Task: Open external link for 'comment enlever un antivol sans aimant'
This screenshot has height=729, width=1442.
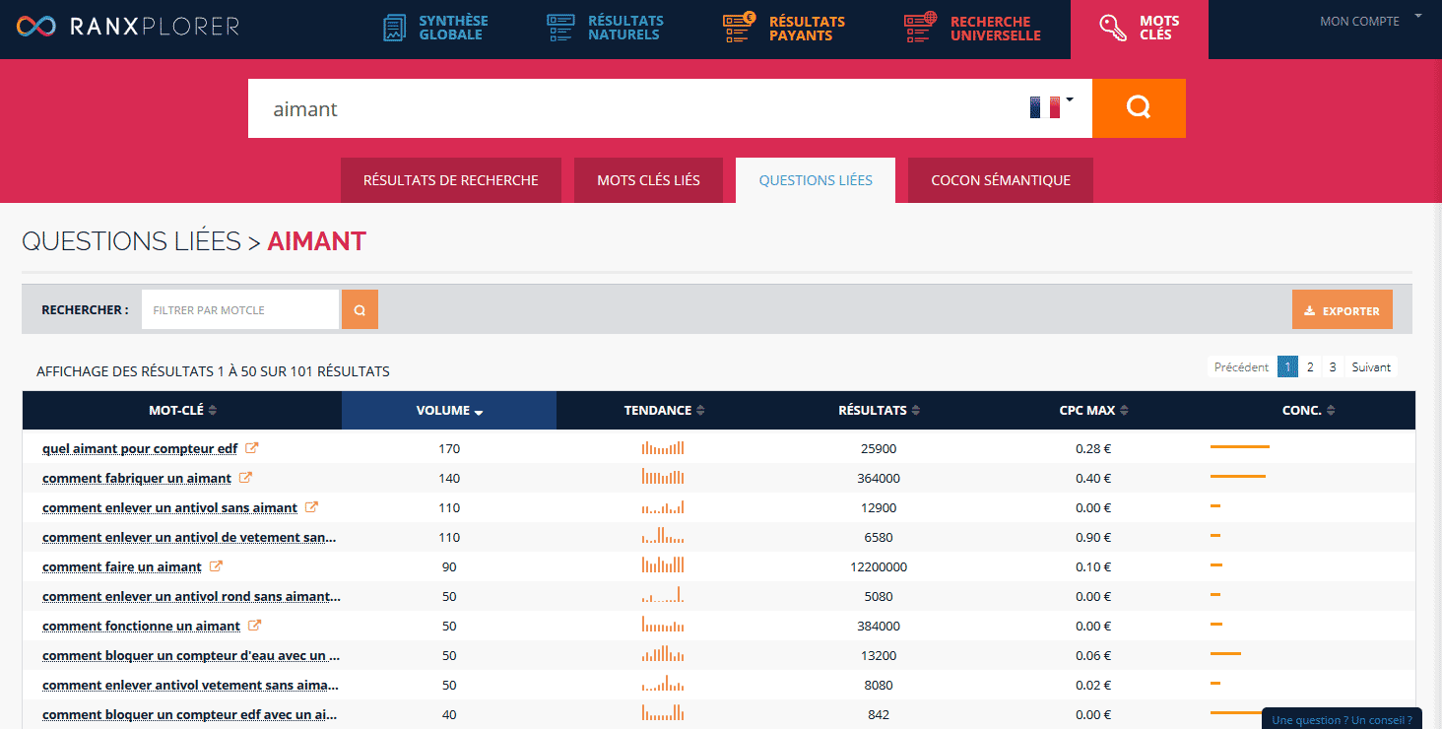Action: tap(311, 507)
